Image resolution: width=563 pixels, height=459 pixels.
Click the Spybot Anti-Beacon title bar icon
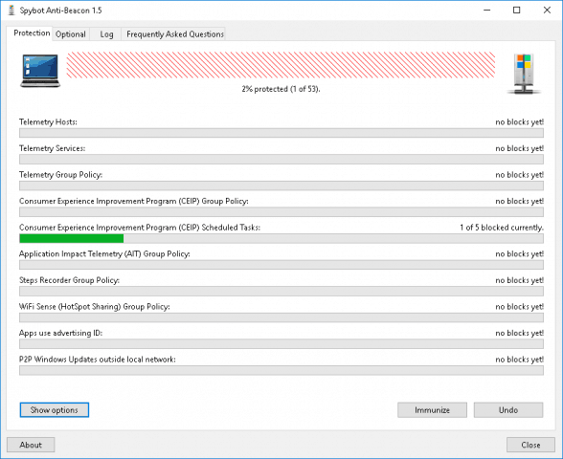[x=11, y=11]
